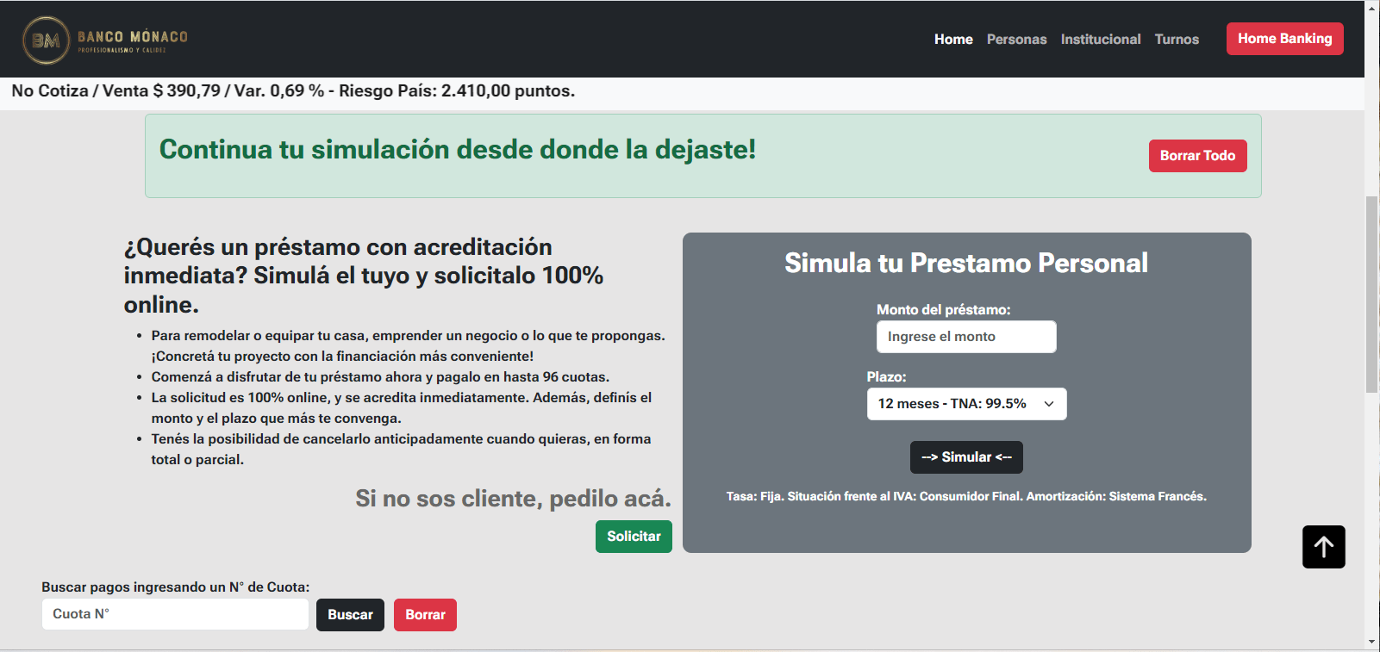Click the Banco Mónaco logo
Screen dimensions: 1380x652
[105, 40]
